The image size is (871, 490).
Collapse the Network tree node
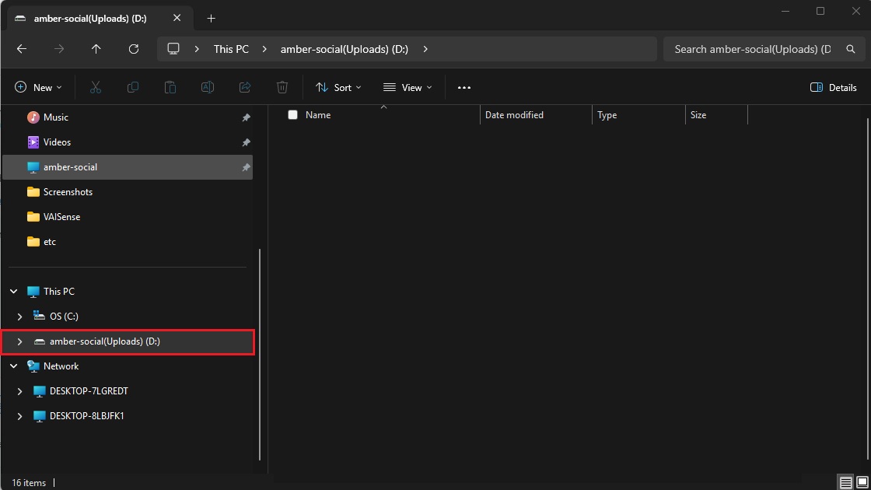(13, 366)
